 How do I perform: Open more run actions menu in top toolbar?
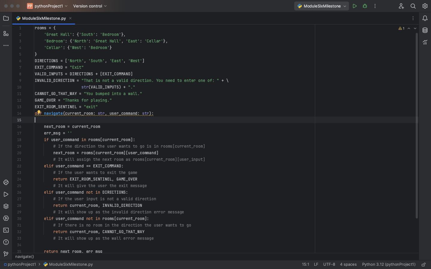pos(375,6)
